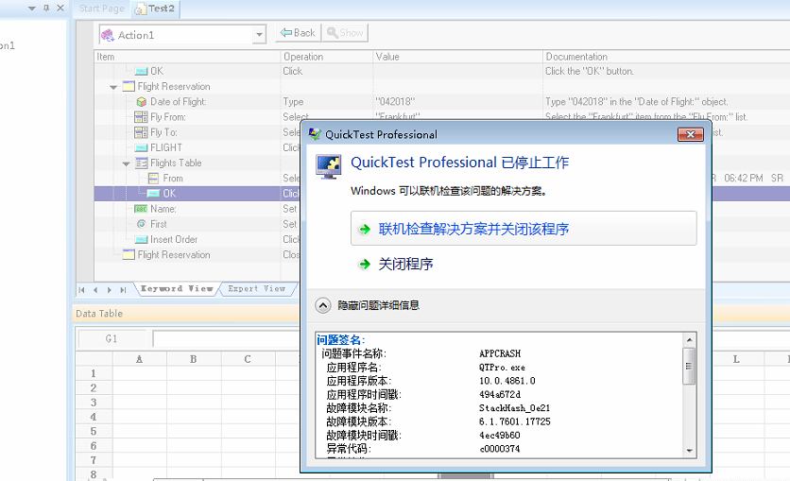Select column C header in Data Table

(x=248, y=359)
